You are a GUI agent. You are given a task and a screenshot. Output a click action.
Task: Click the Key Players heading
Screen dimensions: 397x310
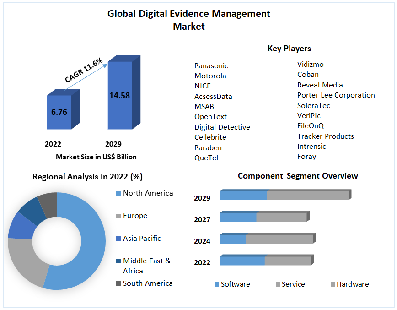tap(290, 49)
